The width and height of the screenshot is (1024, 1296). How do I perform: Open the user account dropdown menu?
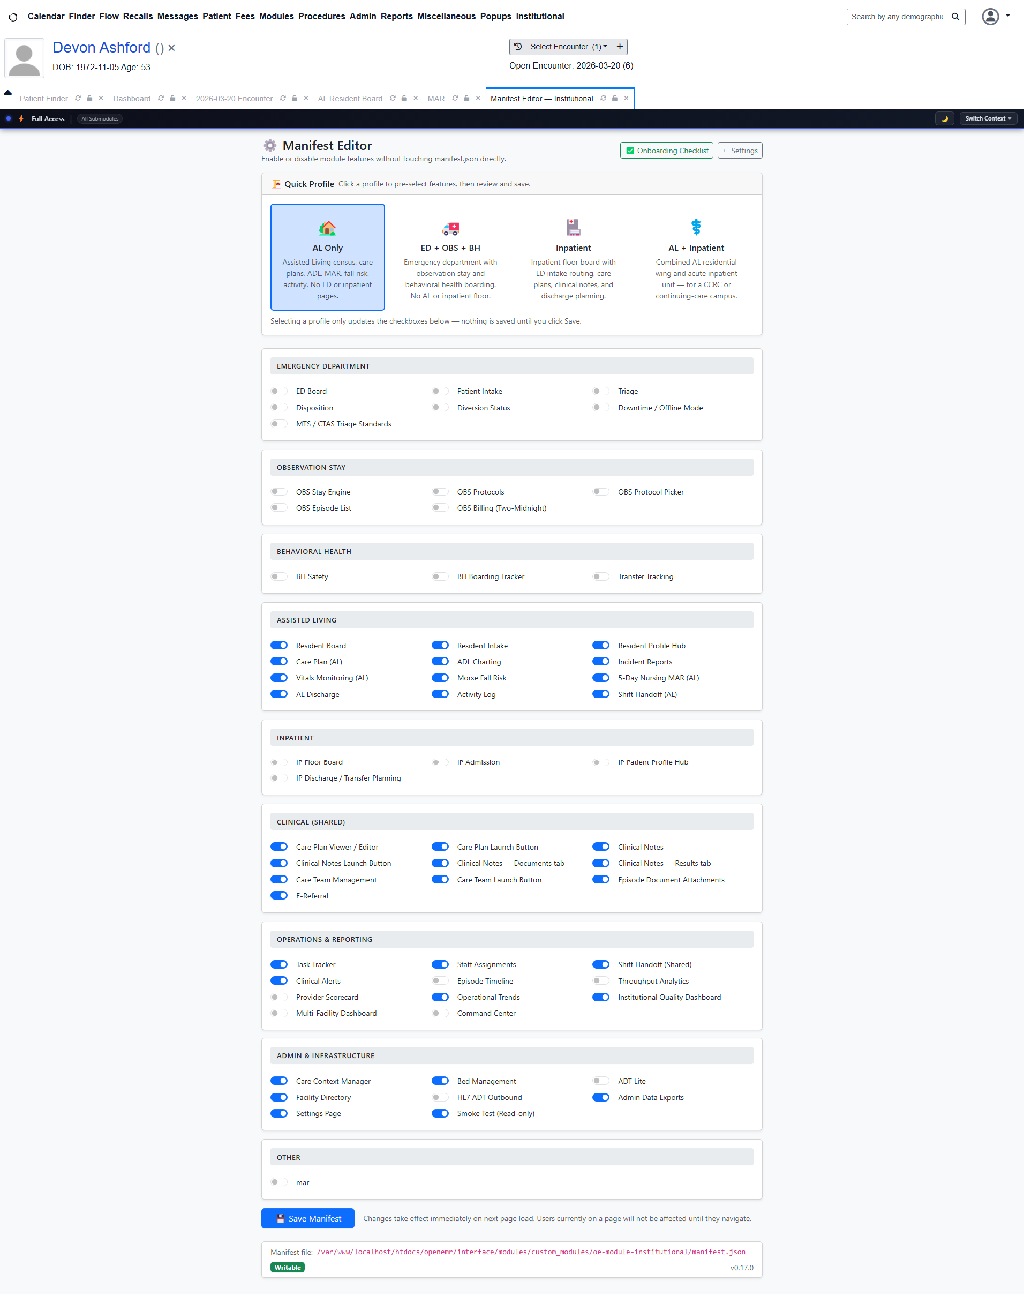[995, 17]
